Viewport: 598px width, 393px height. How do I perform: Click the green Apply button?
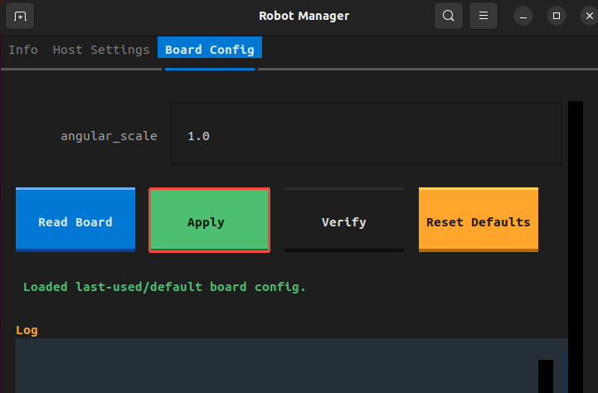[209, 220]
